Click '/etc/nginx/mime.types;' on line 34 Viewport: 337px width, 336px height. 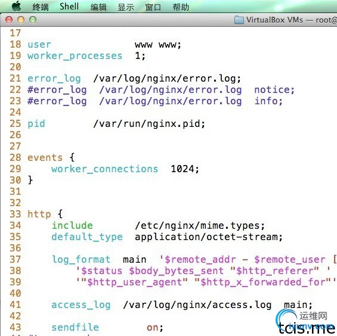(x=200, y=226)
